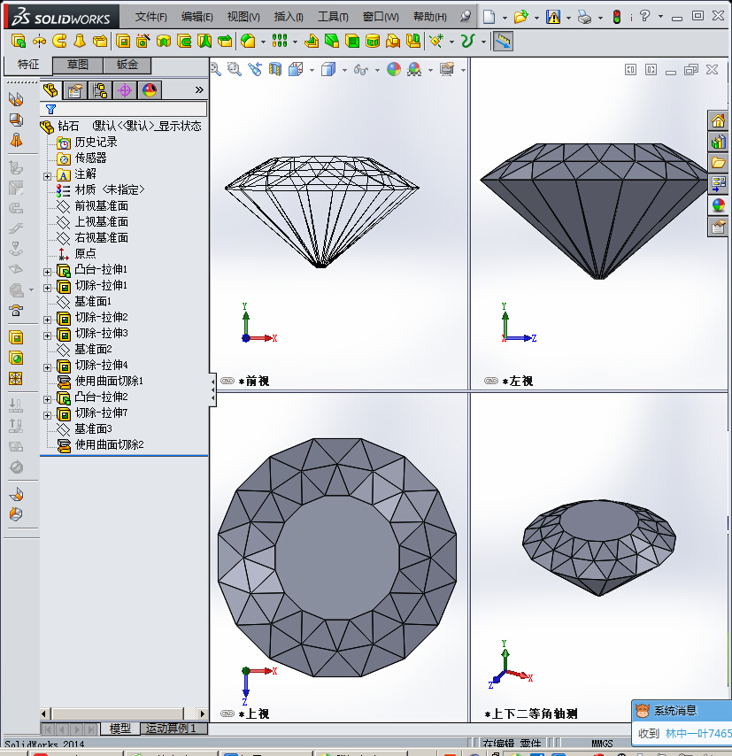Viewport: 732px width, 756px height.
Task: Select 基准面3 in the feature tree
Action: pos(93,428)
